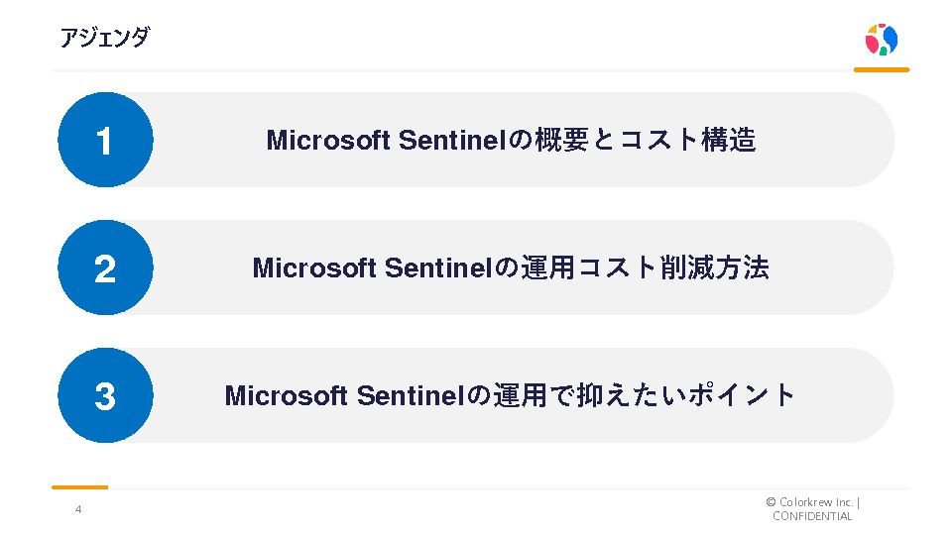The image size is (952, 535).
Task: Click the blue circle numbered 3
Action: 105,395
